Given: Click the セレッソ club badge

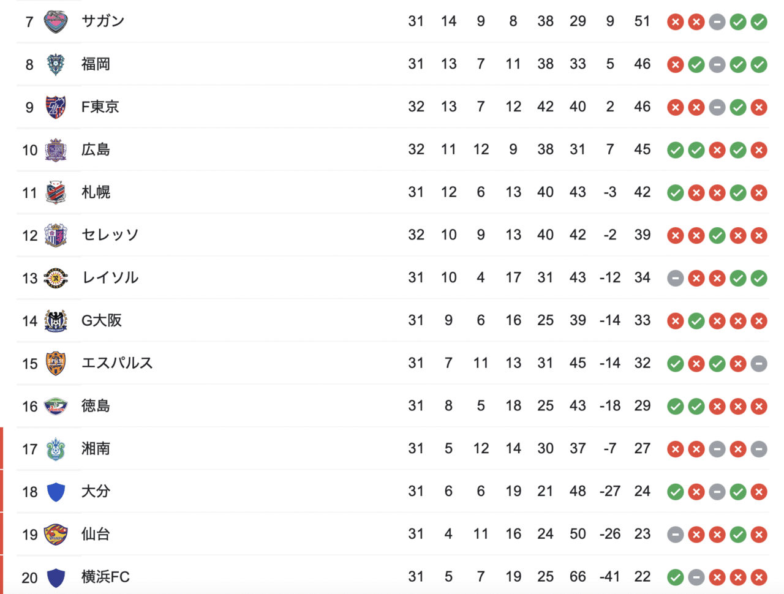Looking at the screenshot, I should point(56,235).
